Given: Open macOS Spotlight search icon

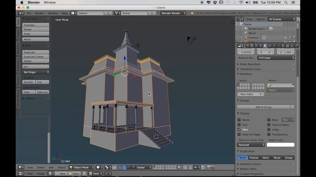Looking at the screenshot, I should pos(286,2).
